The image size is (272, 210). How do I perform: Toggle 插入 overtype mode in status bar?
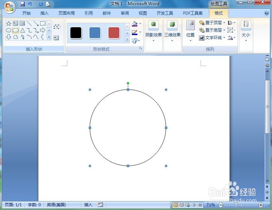pyautogui.click(x=88, y=205)
